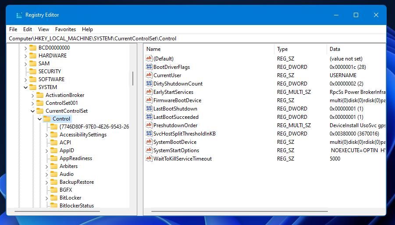Click the PreshutdownOrder value icon

pos(149,125)
